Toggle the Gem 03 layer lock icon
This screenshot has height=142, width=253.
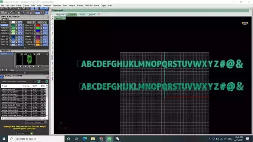16,42
